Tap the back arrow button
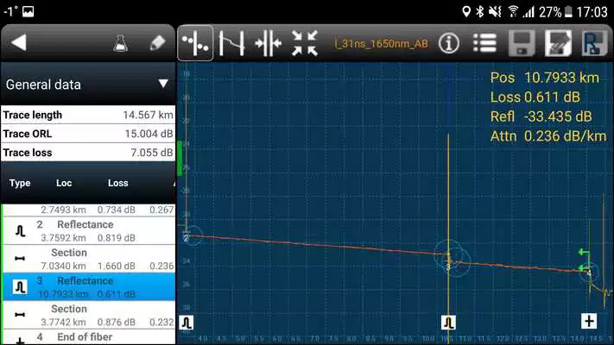The width and height of the screenshot is (614, 345). (x=19, y=42)
